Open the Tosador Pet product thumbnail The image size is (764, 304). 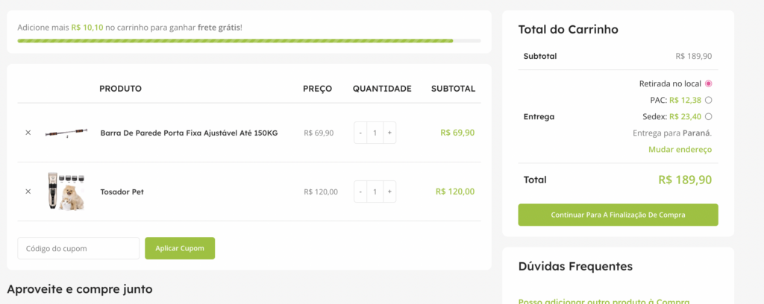tap(66, 191)
